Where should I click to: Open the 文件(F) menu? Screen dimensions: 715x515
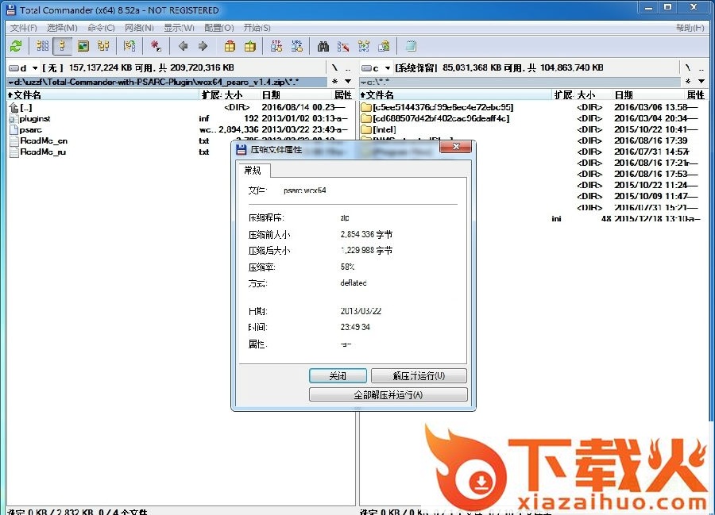pos(23,28)
